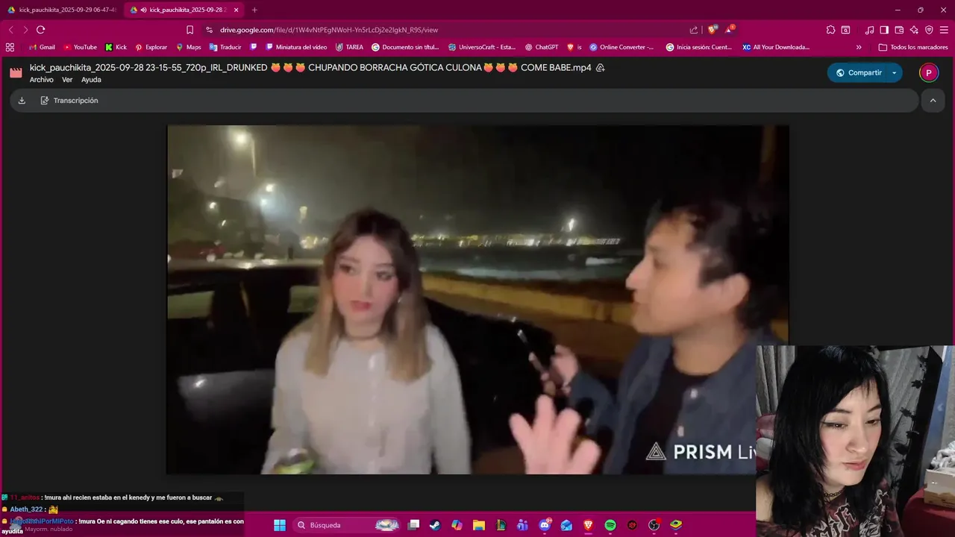Open the Brave VPN shield icon
Image resolution: width=955 pixels, height=537 pixels.
pos(929,30)
